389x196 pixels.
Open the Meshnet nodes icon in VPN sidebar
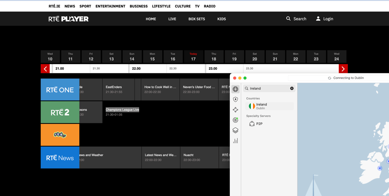tap(236, 110)
